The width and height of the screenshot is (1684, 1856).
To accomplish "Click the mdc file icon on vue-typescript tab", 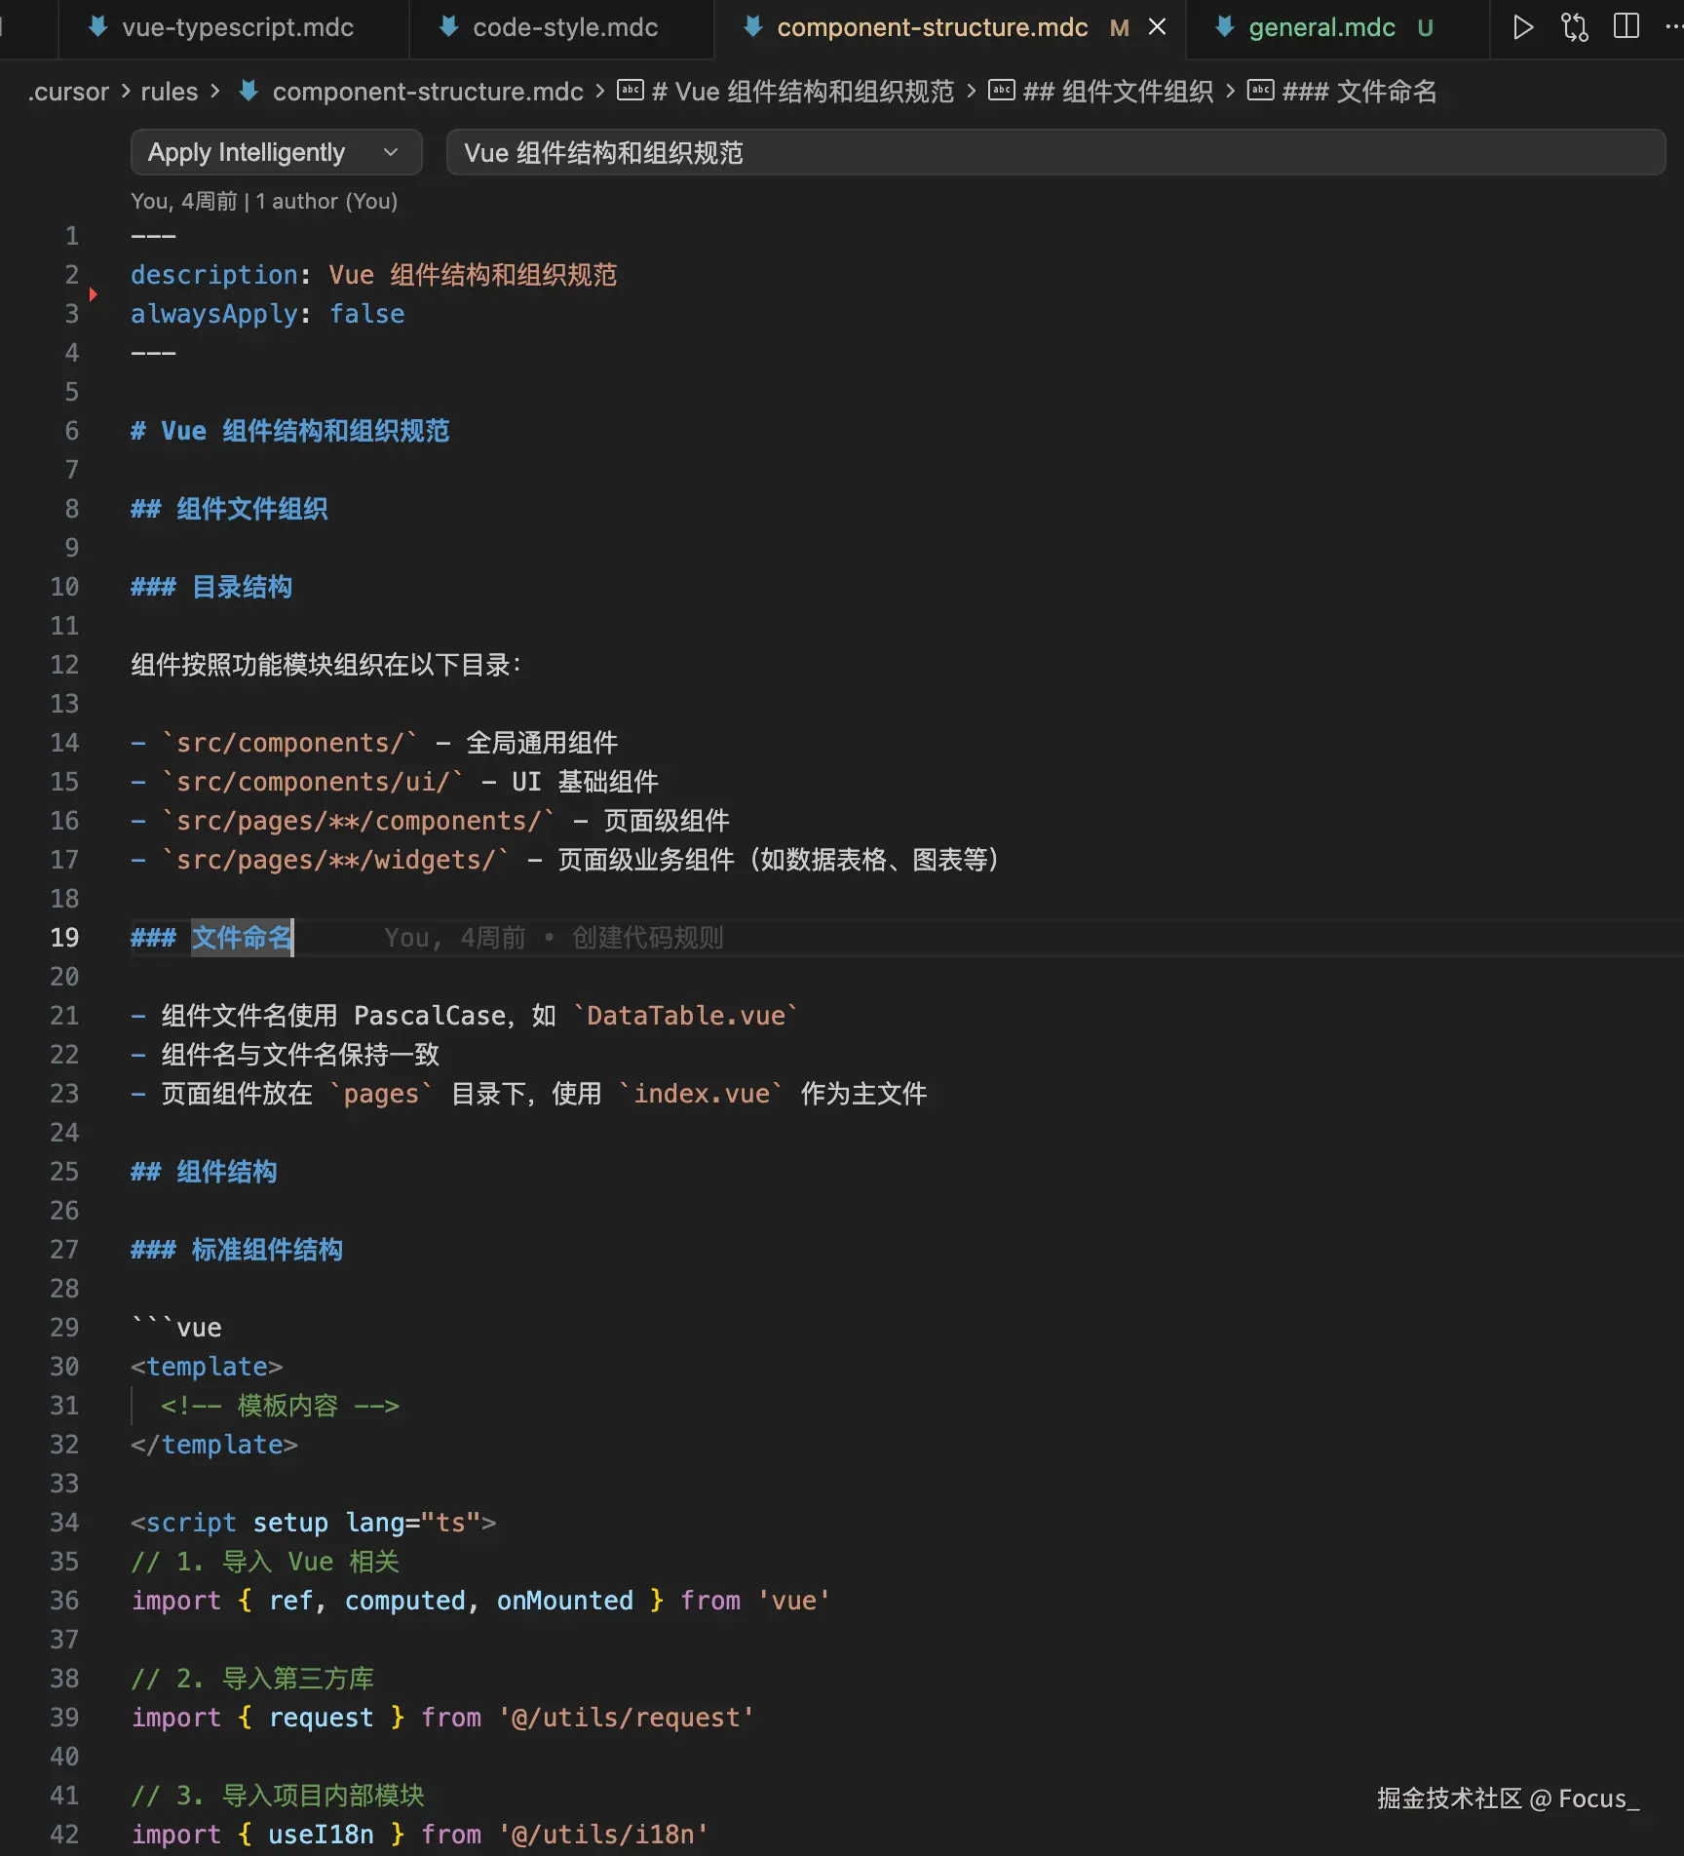I will click(97, 27).
